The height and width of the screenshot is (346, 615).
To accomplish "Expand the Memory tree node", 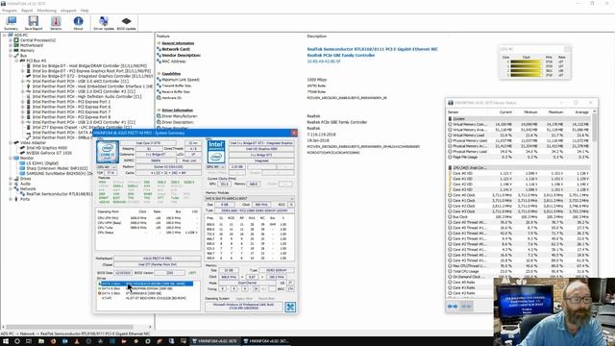I will click(11, 50).
